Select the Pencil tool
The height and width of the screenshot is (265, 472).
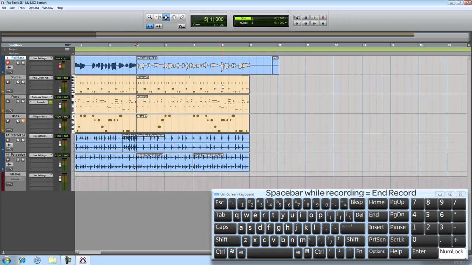point(182,17)
